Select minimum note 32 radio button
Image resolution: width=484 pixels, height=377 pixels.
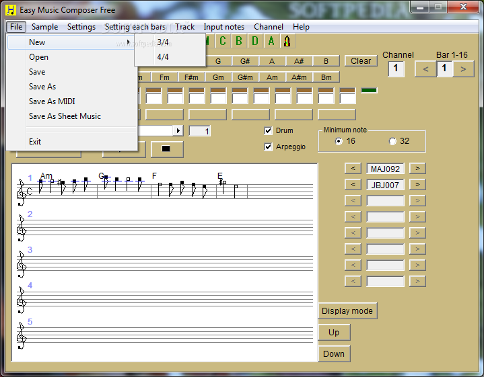coord(392,141)
